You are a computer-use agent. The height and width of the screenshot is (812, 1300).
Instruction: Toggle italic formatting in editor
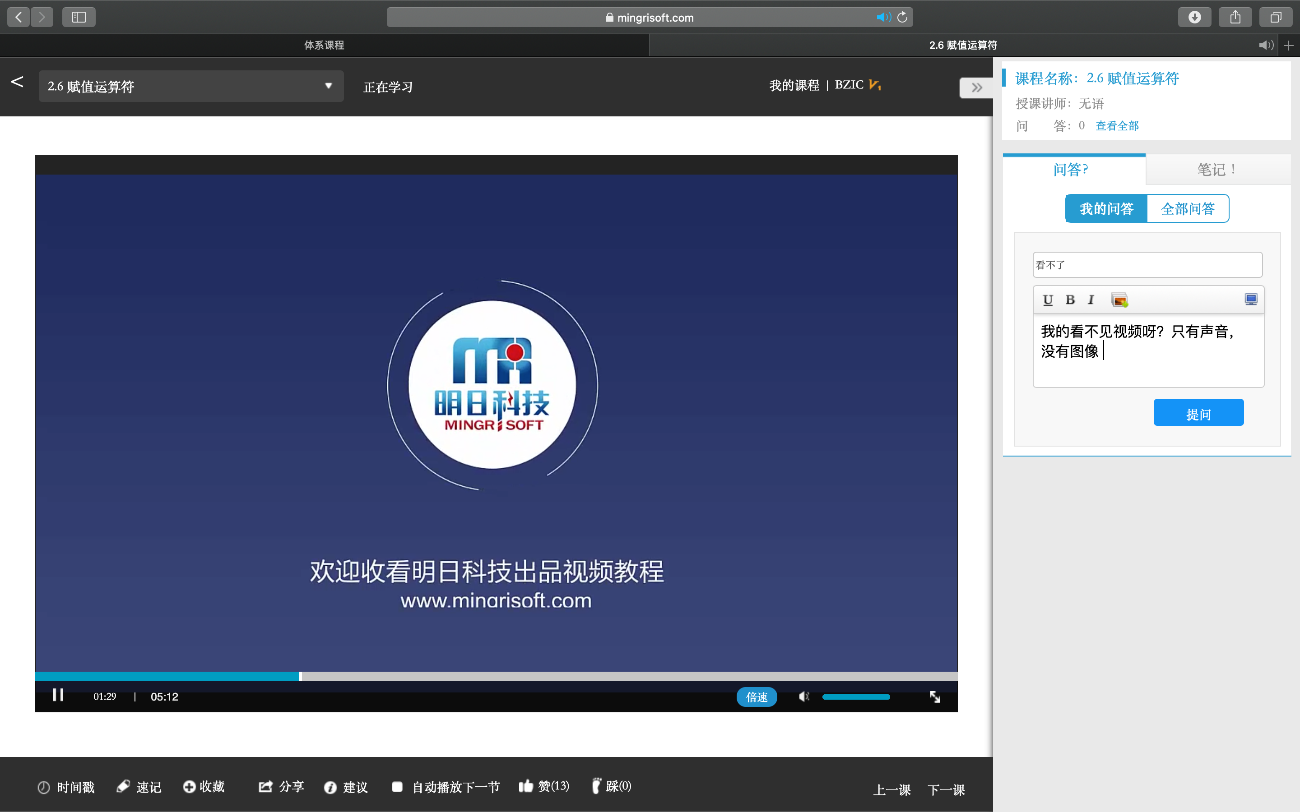pyautogui.click(x=1091, y=300)
